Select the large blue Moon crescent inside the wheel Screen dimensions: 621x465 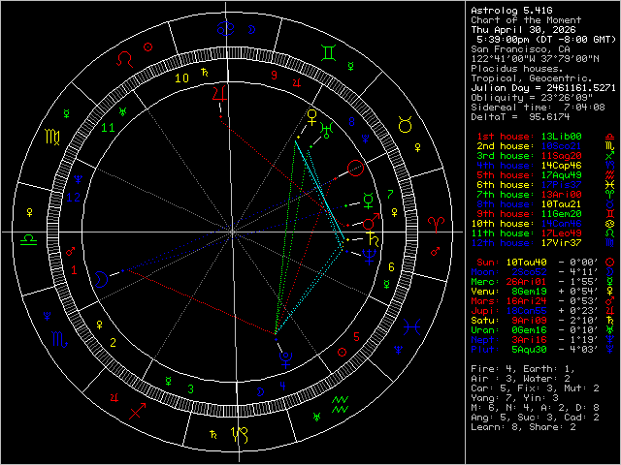tap(101, 279)
